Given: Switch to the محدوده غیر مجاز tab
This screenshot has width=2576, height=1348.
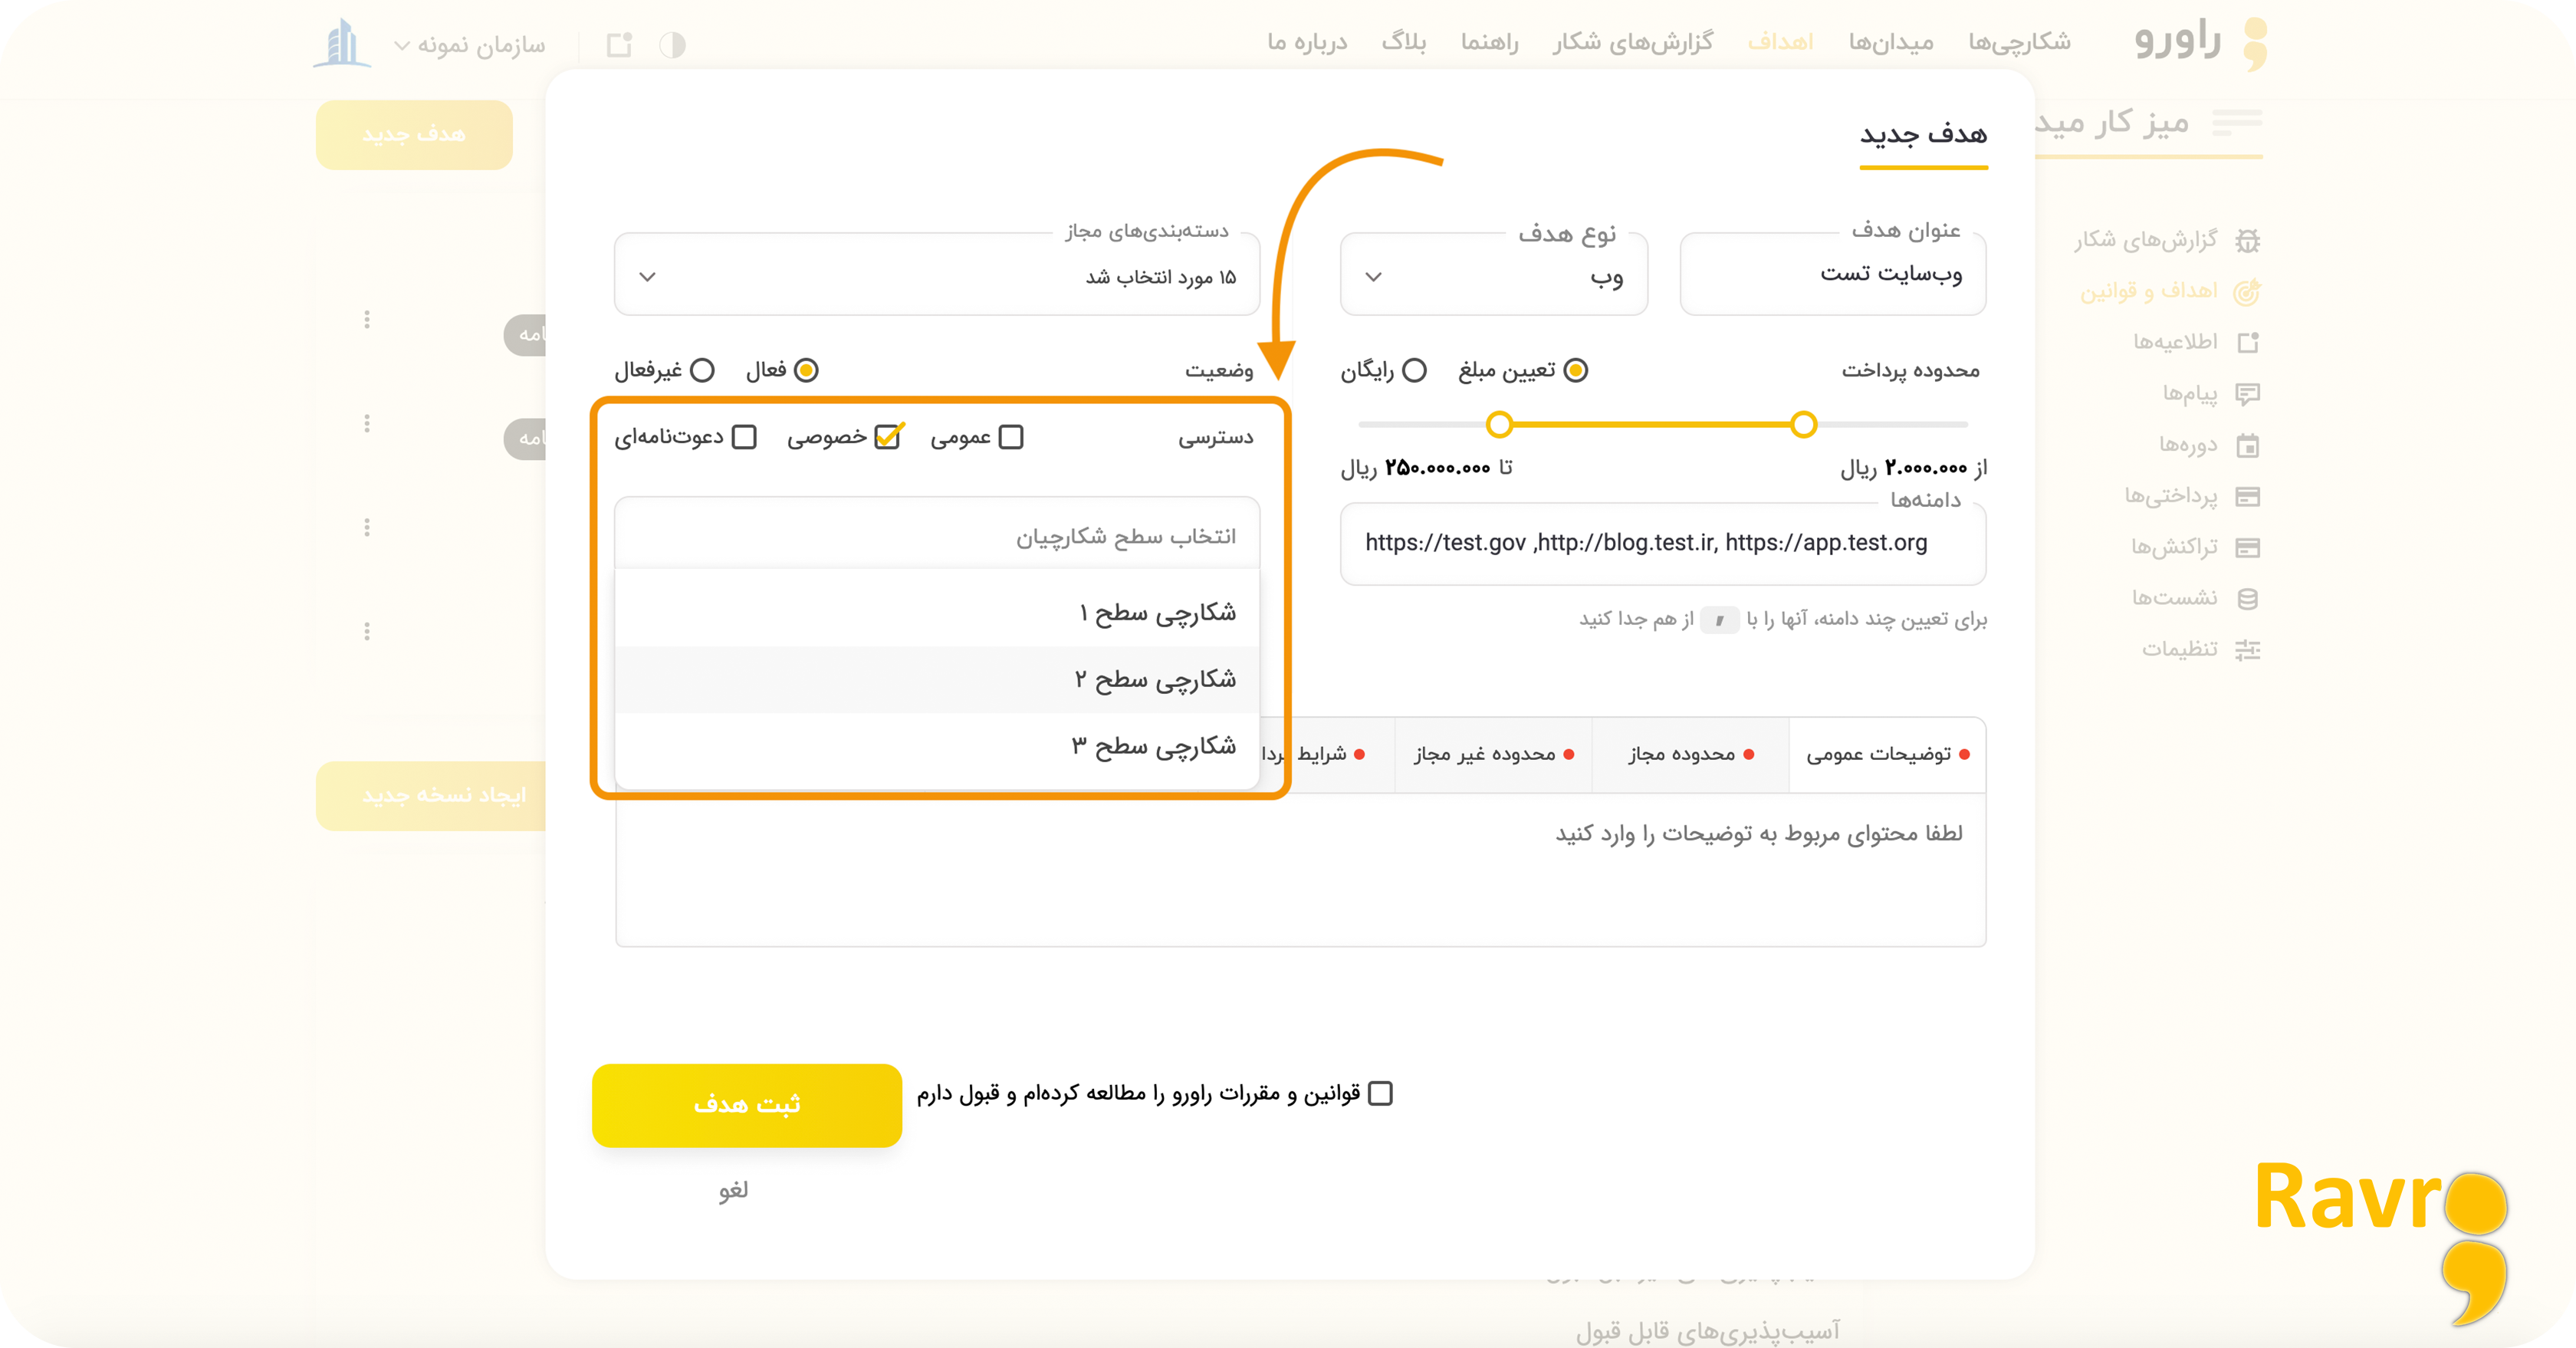Looking at the screenshot, I should coord(1494,754).
